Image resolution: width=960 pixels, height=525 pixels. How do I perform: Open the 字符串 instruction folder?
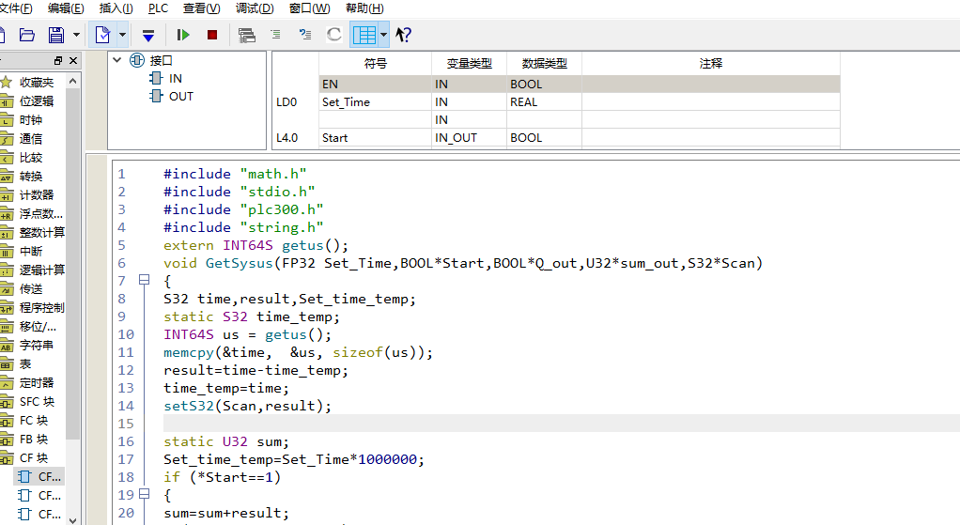click(x=36, y=345)
